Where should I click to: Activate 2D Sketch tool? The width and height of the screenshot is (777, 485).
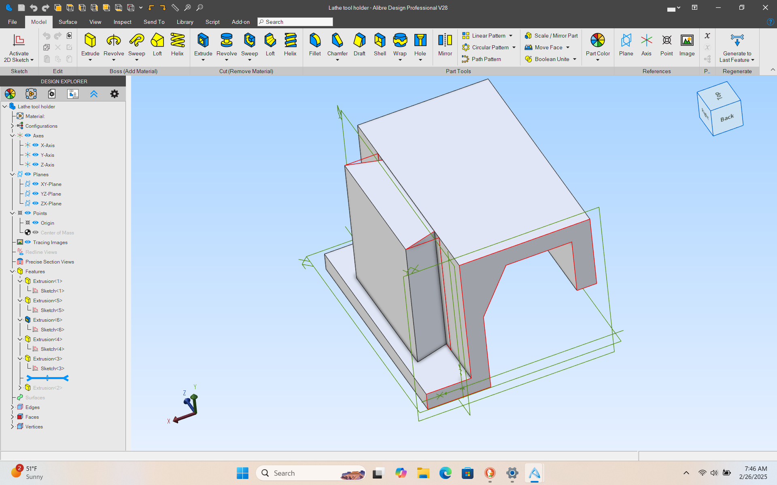[19, 48]
